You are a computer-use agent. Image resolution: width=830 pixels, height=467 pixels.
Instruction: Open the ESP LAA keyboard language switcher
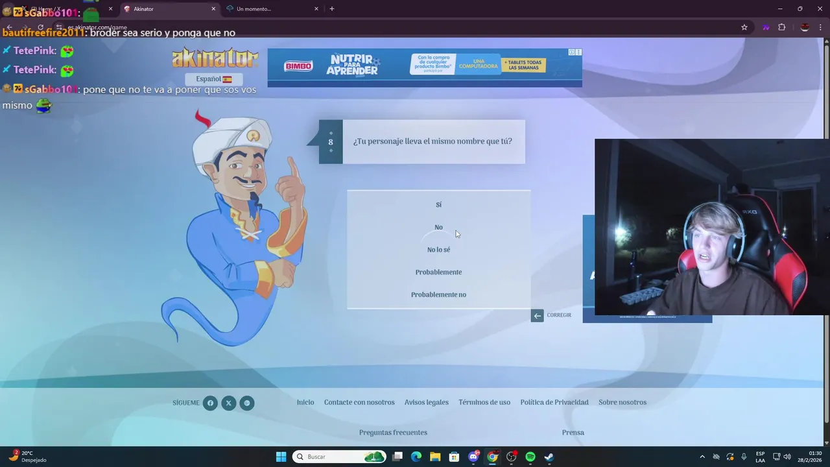point(760,457)
